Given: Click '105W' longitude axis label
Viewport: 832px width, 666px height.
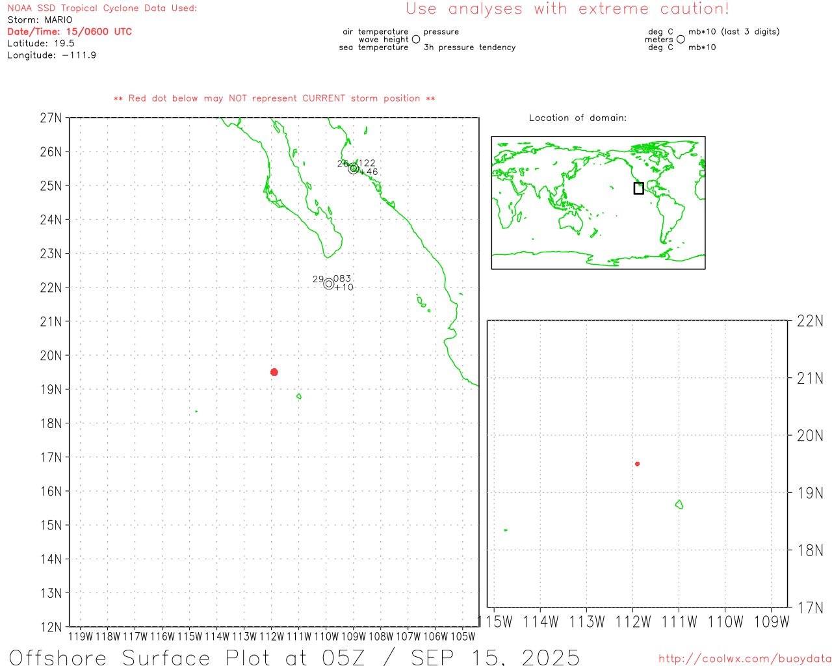Looking at the screenshot, I should pos(463,636).
